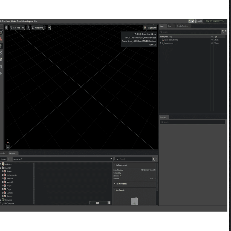Open the Content browser filter icon

[153, 159]
